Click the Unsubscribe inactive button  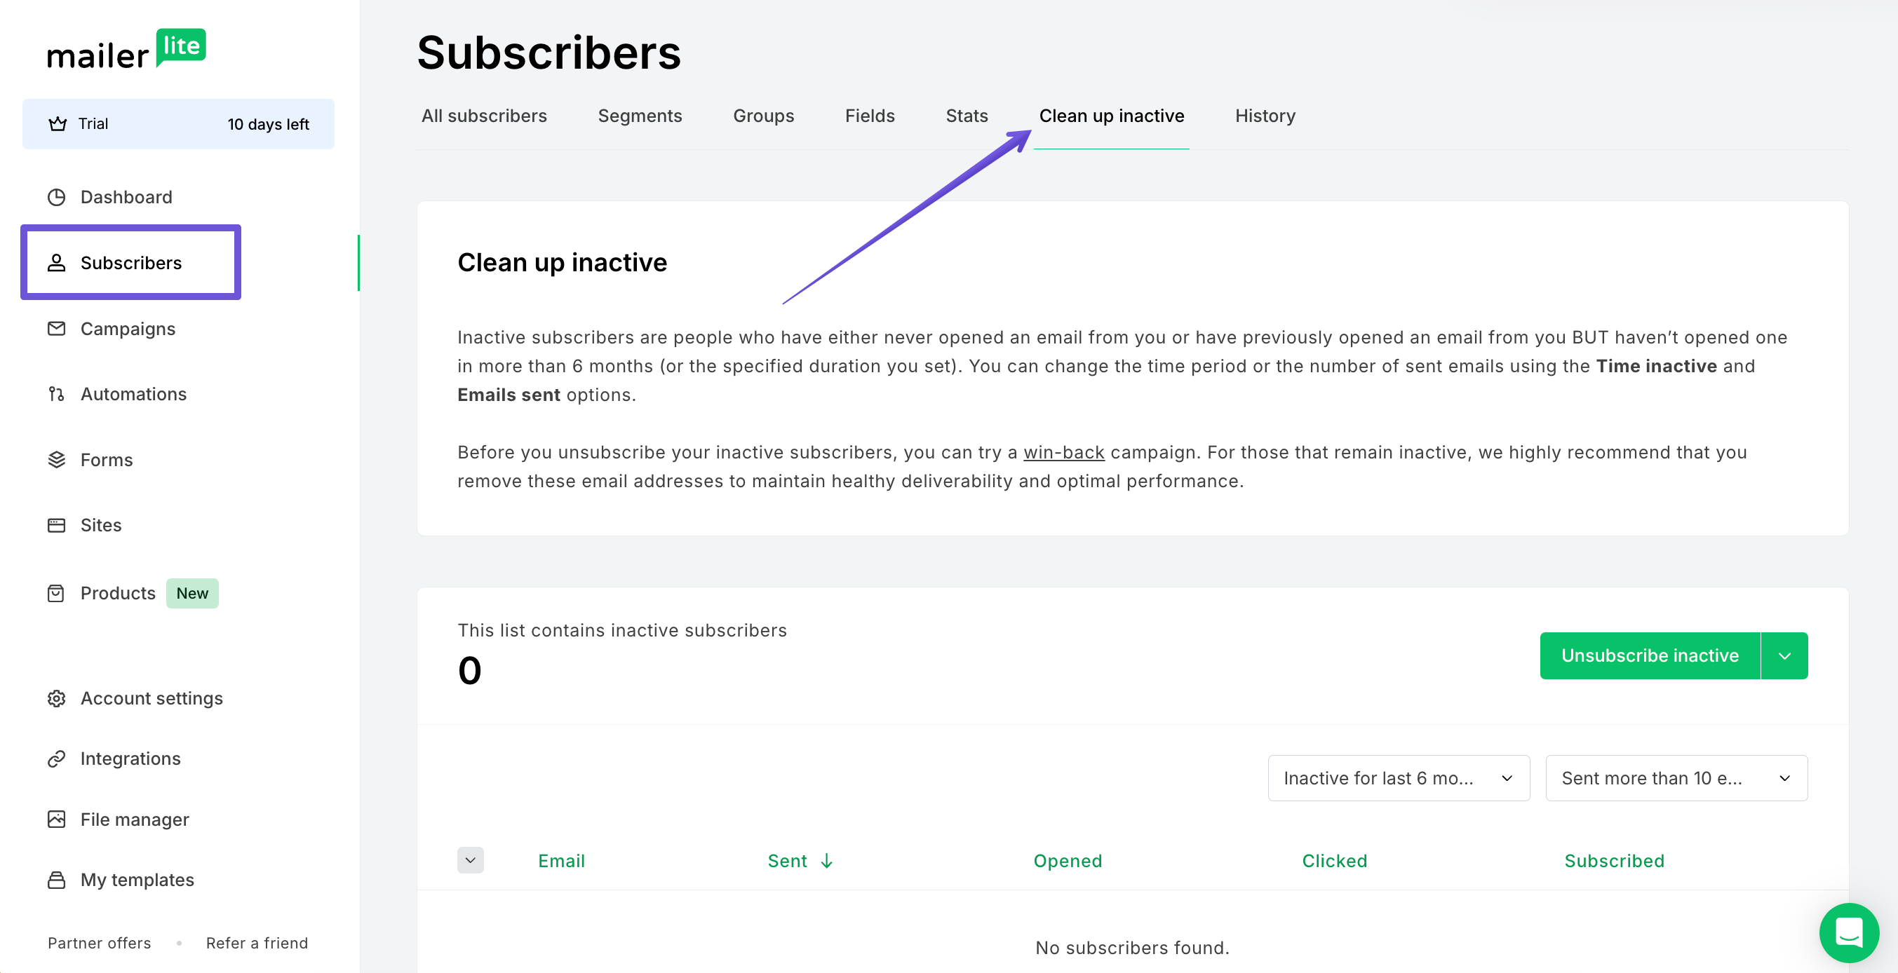1650,655
